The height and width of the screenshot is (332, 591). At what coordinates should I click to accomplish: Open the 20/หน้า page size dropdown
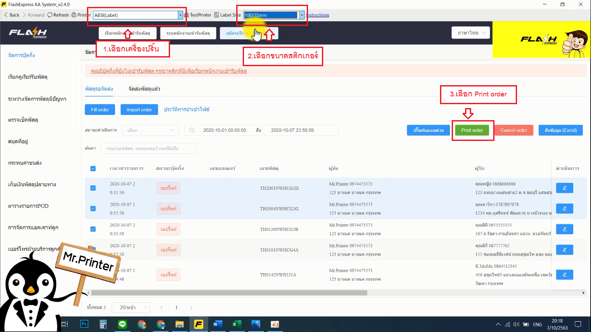[131, 307]
